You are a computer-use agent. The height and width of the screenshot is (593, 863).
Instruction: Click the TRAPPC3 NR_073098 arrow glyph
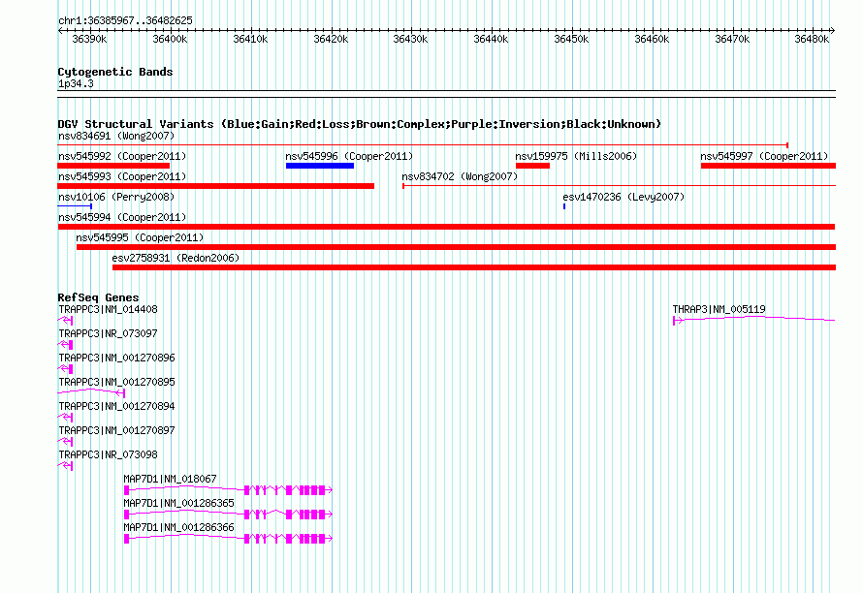66,466
